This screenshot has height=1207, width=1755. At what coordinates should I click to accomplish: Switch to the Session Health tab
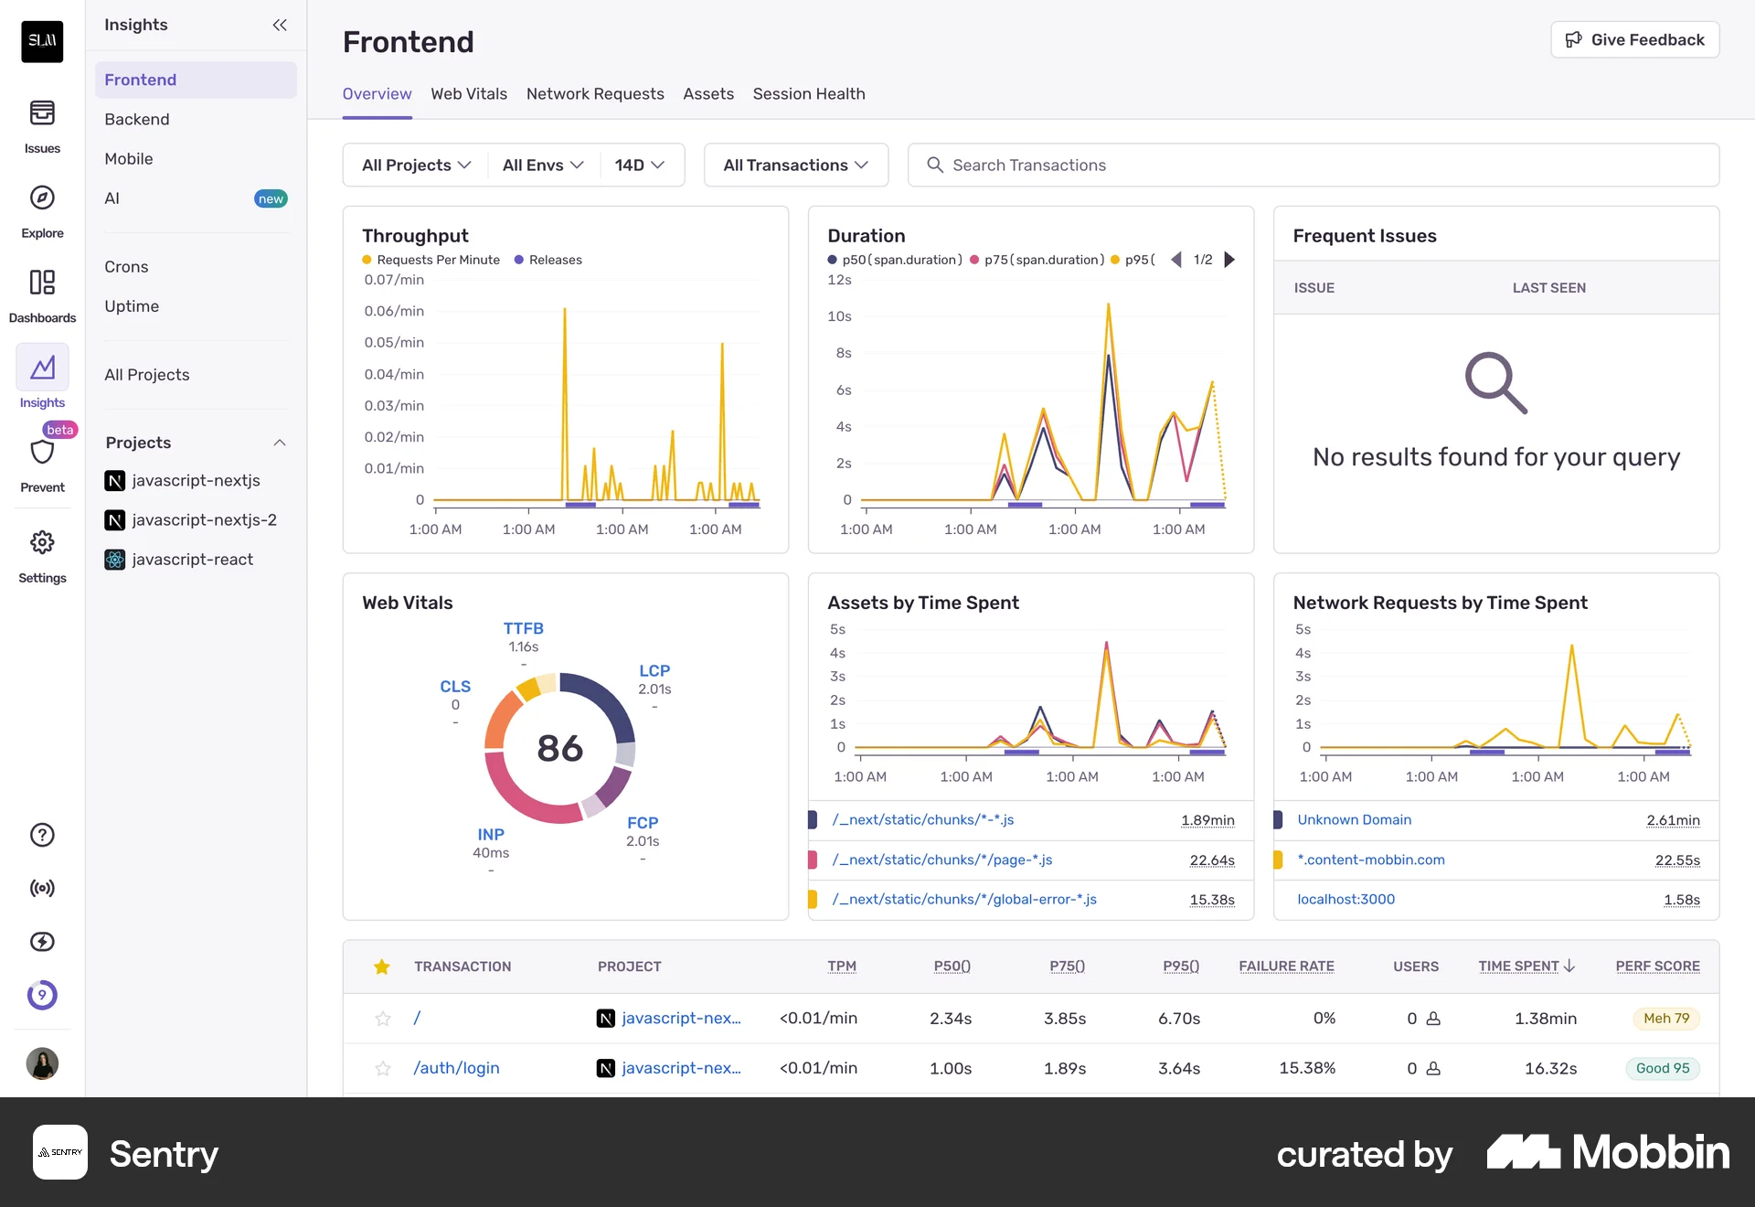click(809, 93)
